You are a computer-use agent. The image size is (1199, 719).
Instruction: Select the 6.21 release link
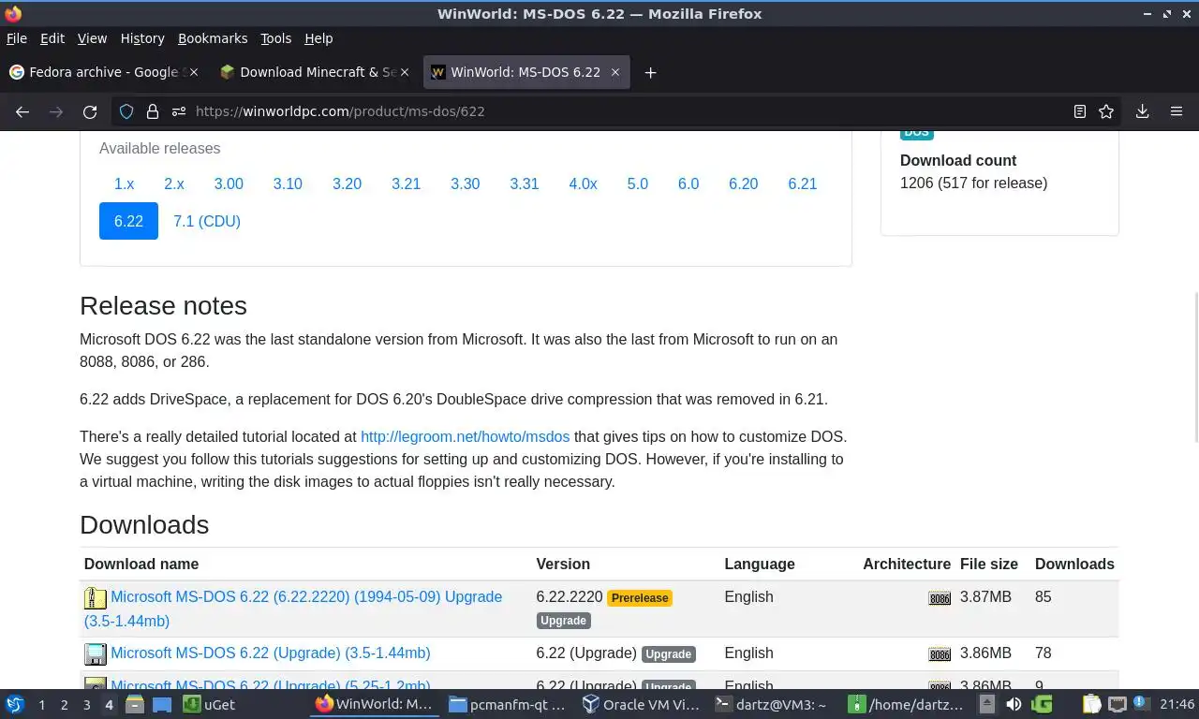click(x=803, y=183)
